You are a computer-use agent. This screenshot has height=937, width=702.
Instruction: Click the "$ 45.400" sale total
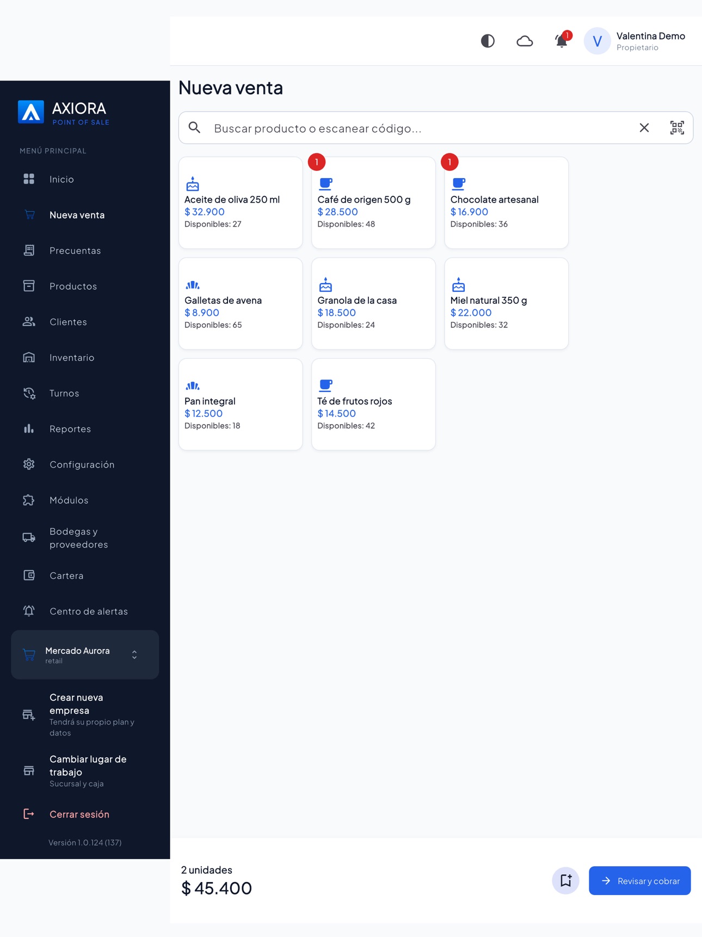click(x=217, y=889)
